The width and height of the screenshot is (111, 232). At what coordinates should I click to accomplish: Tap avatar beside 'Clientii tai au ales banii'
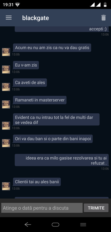coord(6,186)
